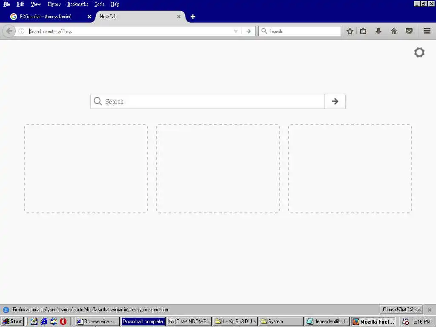This screenshot has height=327, width=436.
Task: Click the notification bar info icon
Action: click(6, 310)
